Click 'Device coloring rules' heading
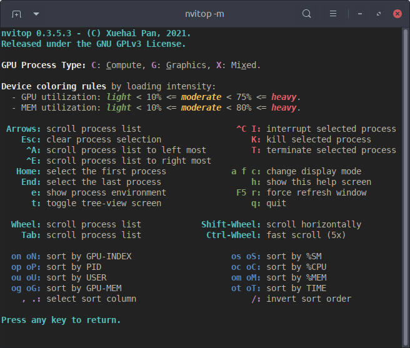Viewport: 410px width, 348px height. pos(54,86)
